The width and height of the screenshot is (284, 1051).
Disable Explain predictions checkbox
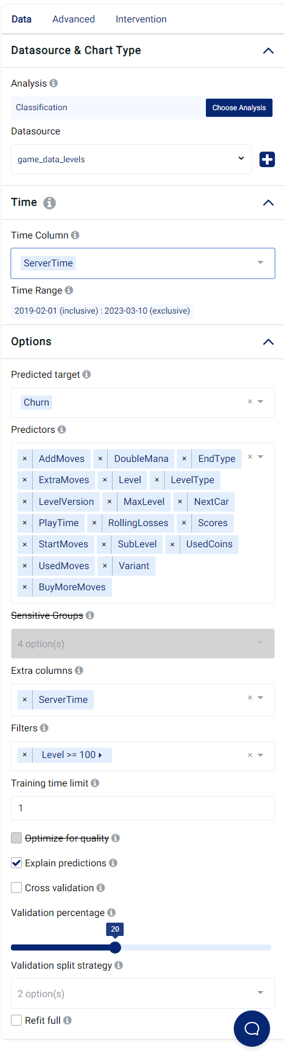tap(16, 863)
